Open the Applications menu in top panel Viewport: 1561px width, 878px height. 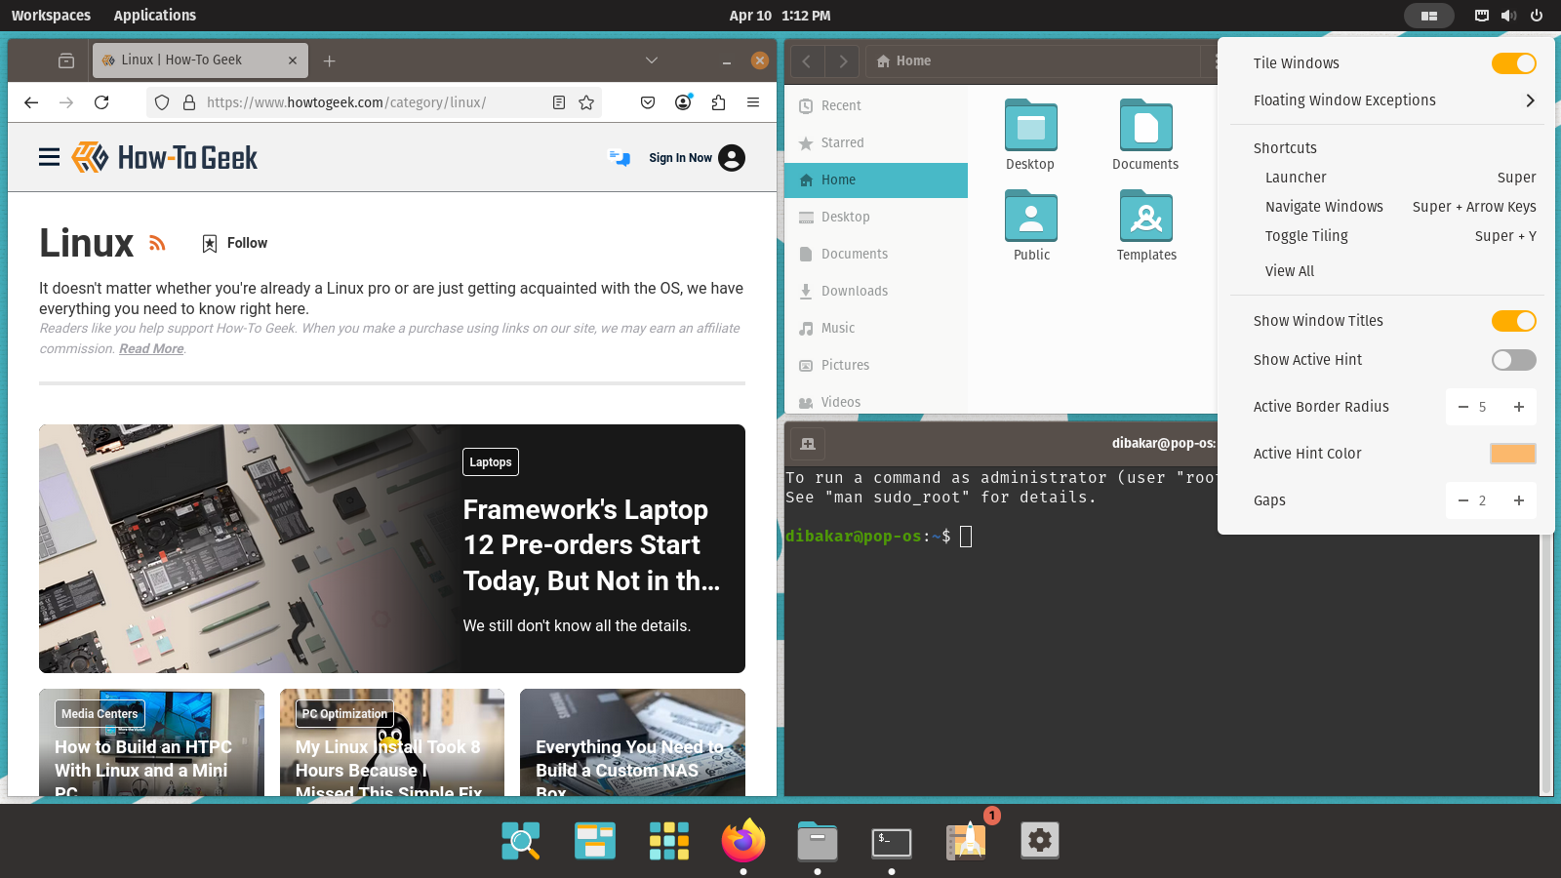pos(154,16)
